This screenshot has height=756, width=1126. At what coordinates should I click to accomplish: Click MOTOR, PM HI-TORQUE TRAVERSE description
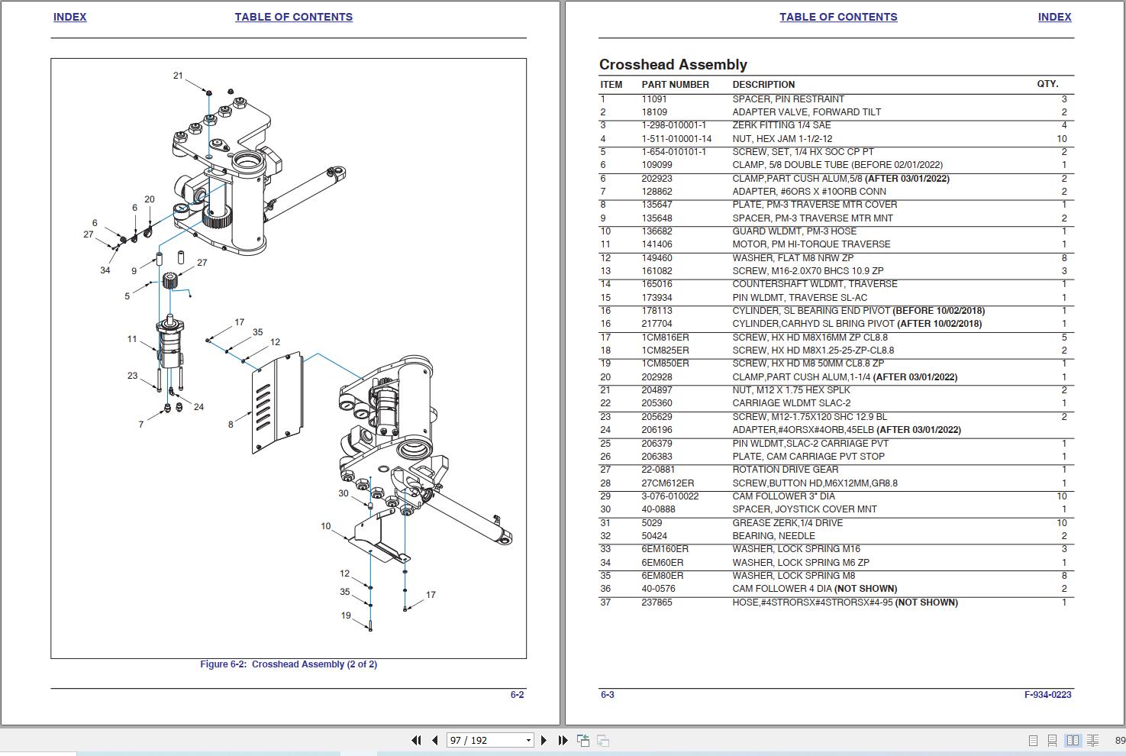coord(811,244)
